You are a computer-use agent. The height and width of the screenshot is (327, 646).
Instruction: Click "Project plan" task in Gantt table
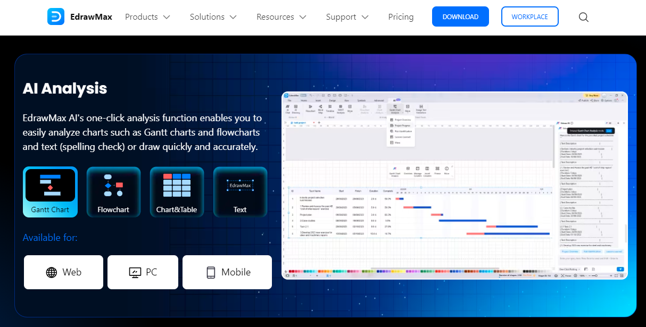307,215
